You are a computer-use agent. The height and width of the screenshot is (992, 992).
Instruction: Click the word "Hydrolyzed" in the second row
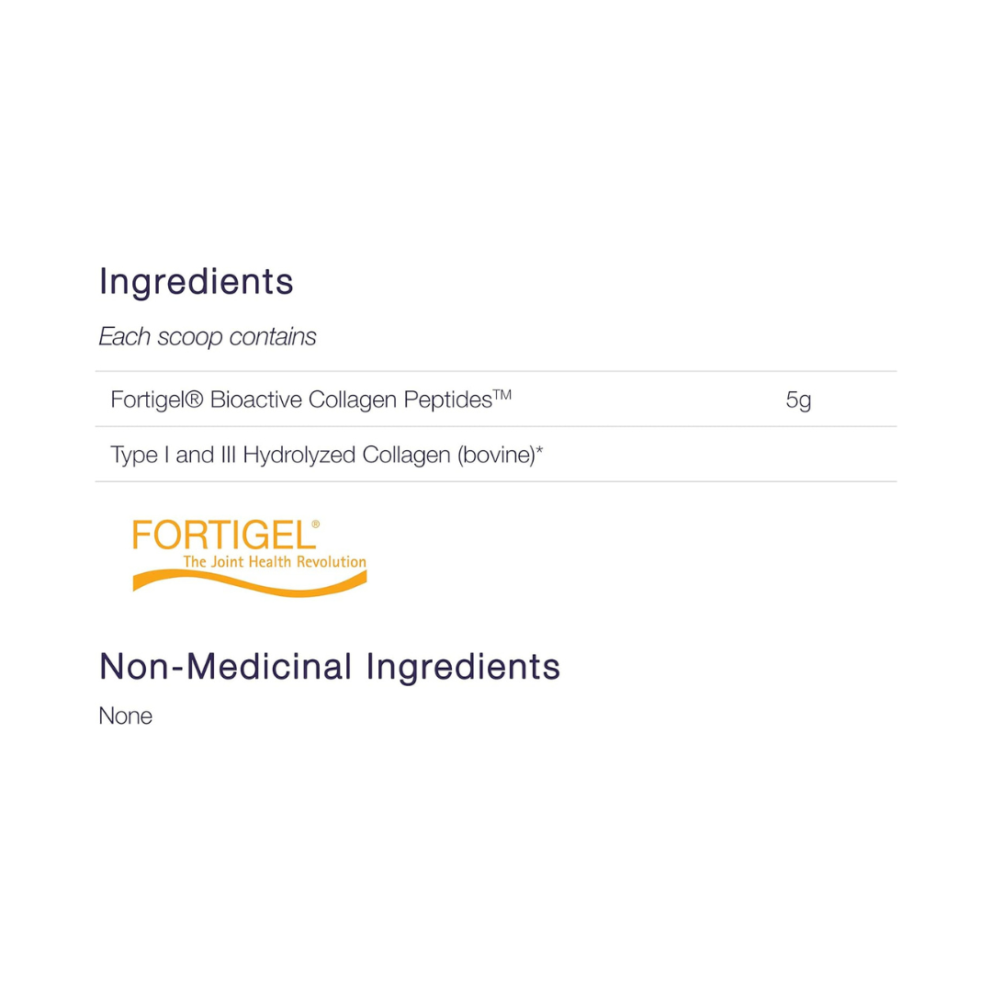pos(299,455)
